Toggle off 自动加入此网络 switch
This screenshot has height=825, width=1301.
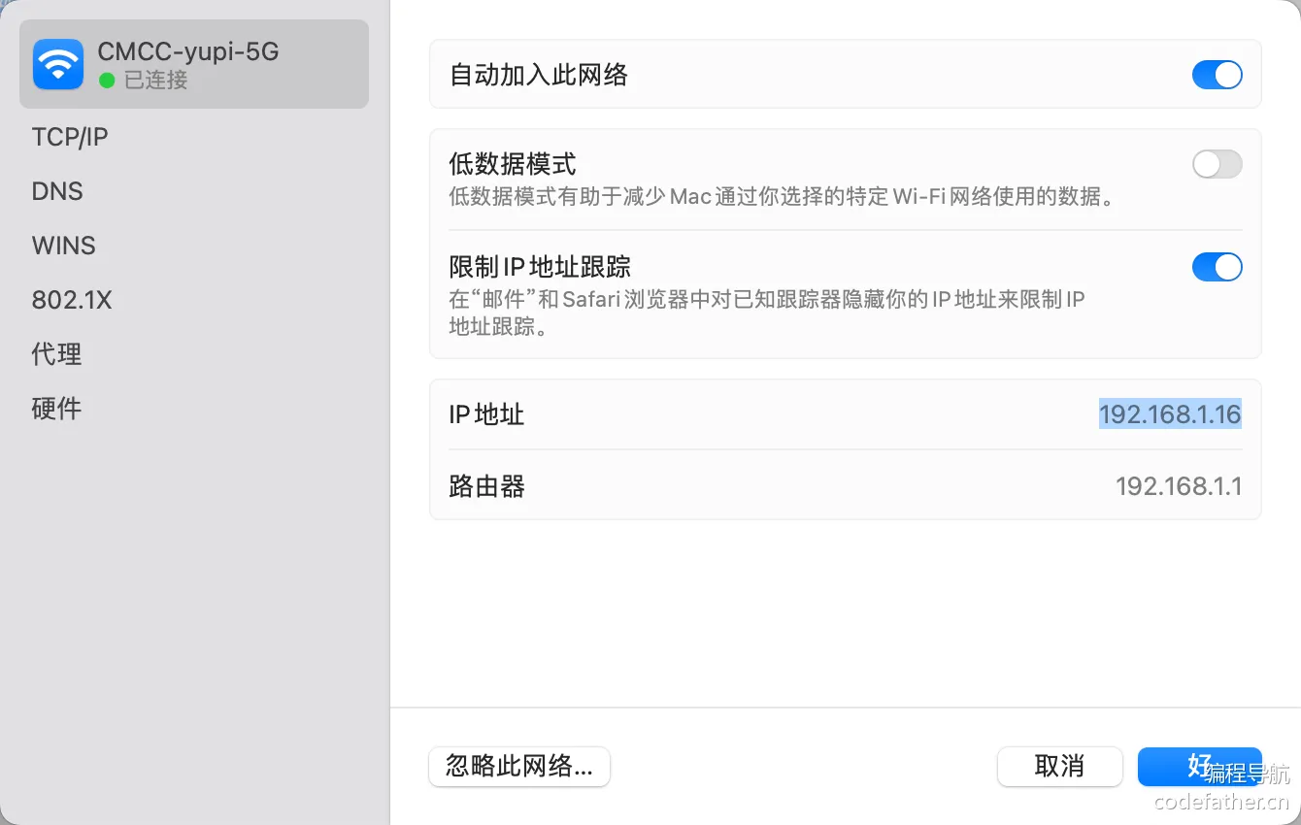[1218, 75]
